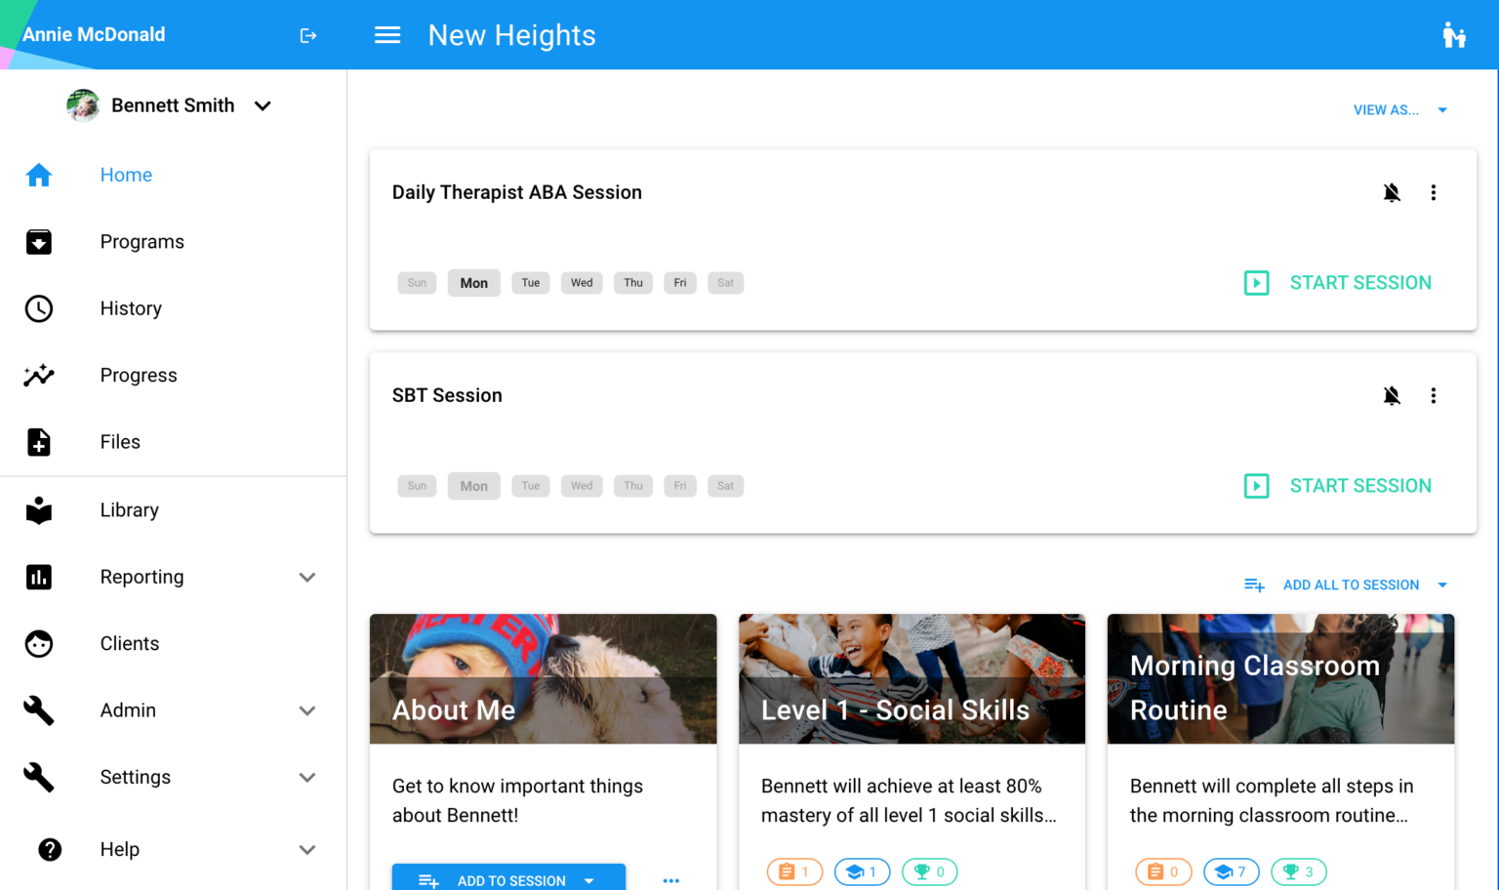The image size is (1499, 890).
Task: Click Add All To Session button
Action: coord(1350,585)
